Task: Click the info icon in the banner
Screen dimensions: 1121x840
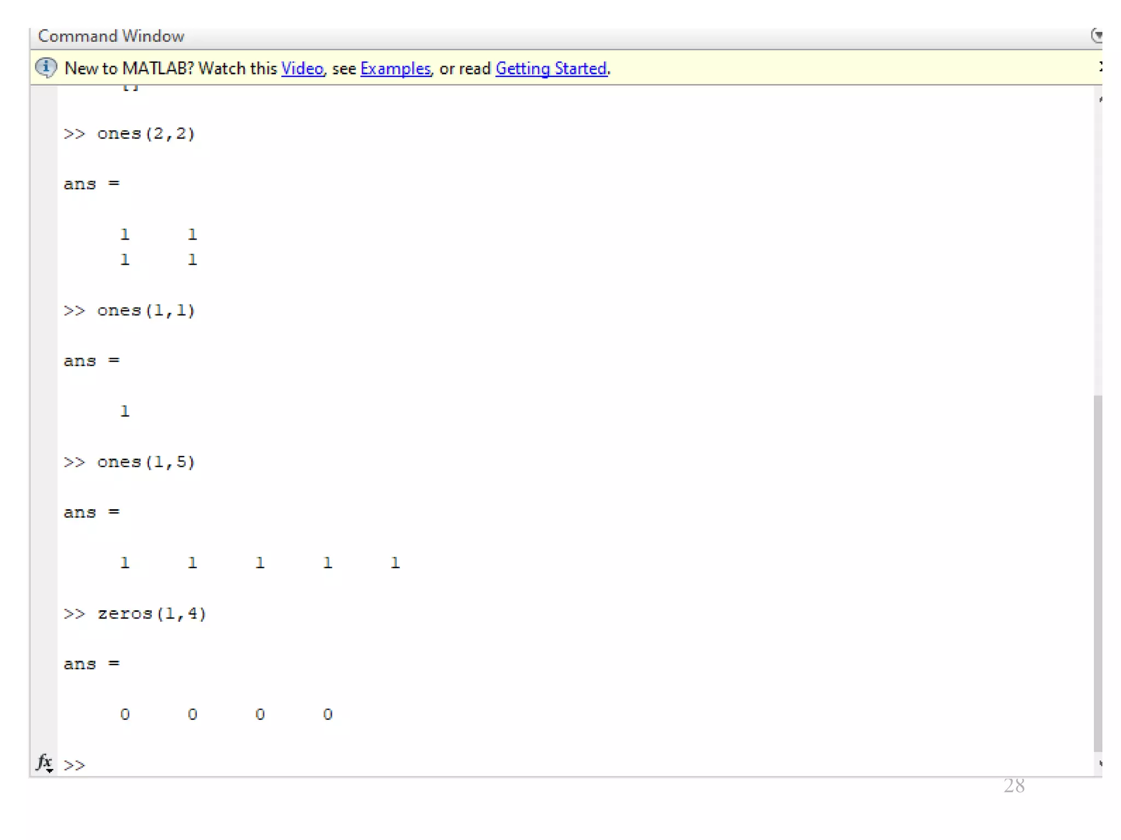Action: coord(46,68)
